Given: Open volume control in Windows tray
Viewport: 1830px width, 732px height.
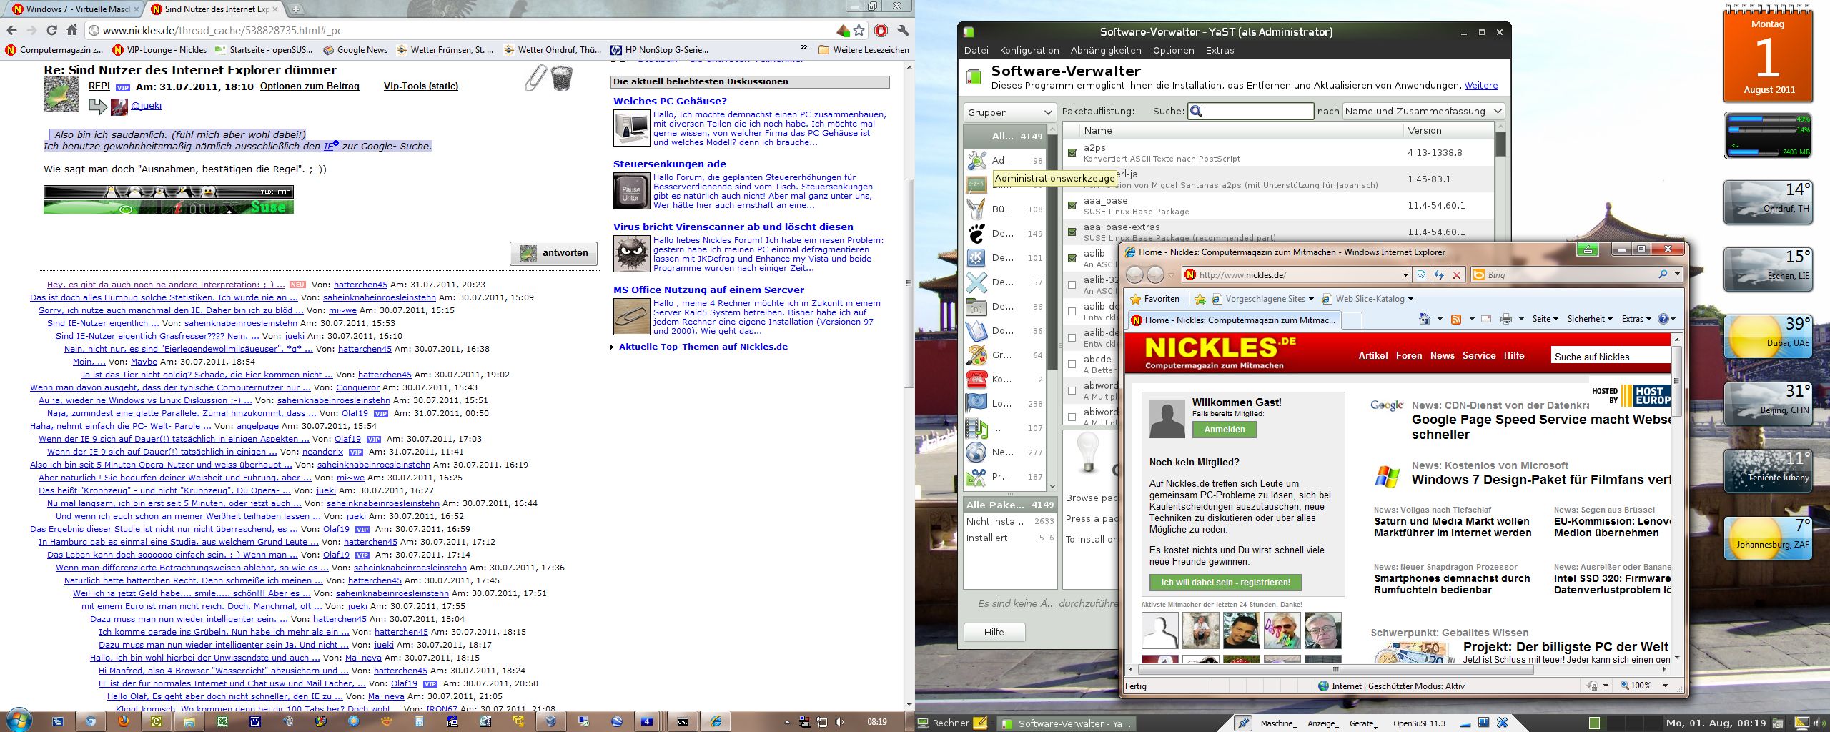Looking at the screenshot, I should click(x=839, y=722).
